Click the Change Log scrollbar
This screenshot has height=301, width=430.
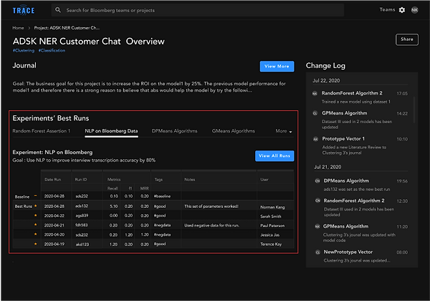[414, 110]
